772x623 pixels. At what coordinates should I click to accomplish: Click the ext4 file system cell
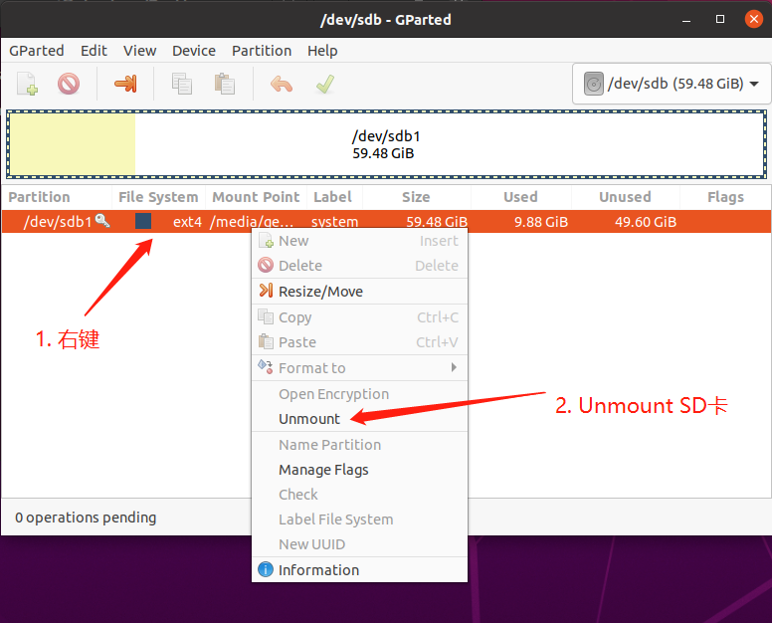point(187,222)
